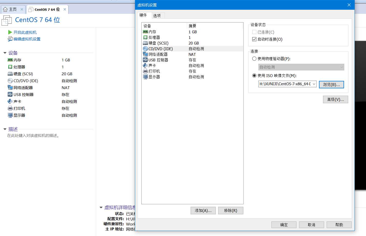This screenshot has width=366, height=236.
Task: Toggle 启动时连接(O) checkbox
Action: [254, 39]
